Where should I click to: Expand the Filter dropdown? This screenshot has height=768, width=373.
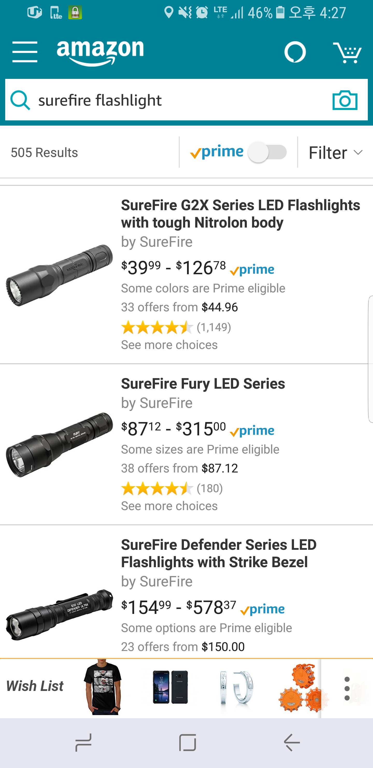(x=335, y=152)
